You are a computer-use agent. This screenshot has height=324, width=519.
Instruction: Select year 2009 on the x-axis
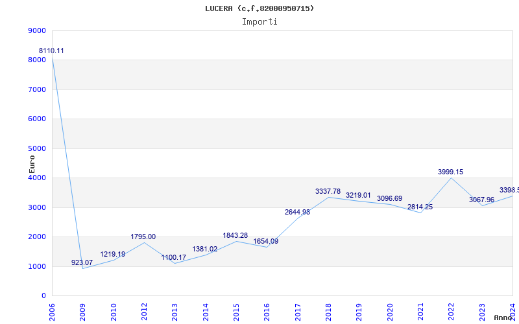coord(83,312)
